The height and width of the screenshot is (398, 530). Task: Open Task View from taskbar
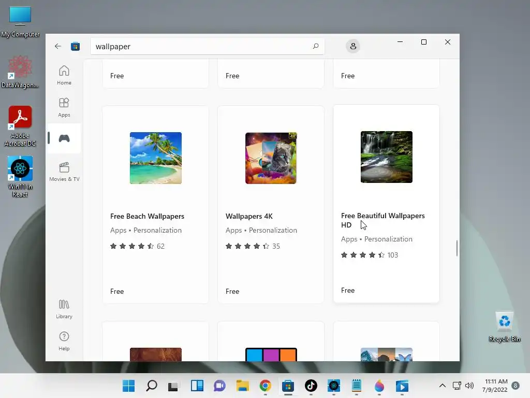[174, 386]
